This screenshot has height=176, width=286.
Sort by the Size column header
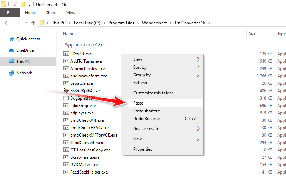(252, 34)
